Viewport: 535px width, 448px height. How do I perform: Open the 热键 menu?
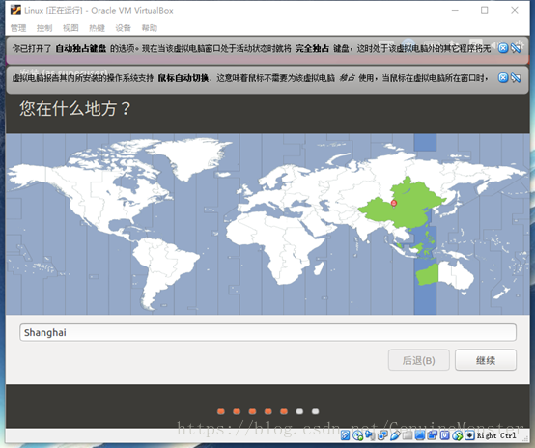97,28
